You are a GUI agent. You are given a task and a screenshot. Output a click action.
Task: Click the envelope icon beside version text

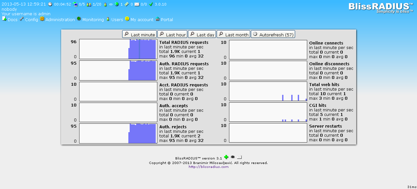click(239, 157)
